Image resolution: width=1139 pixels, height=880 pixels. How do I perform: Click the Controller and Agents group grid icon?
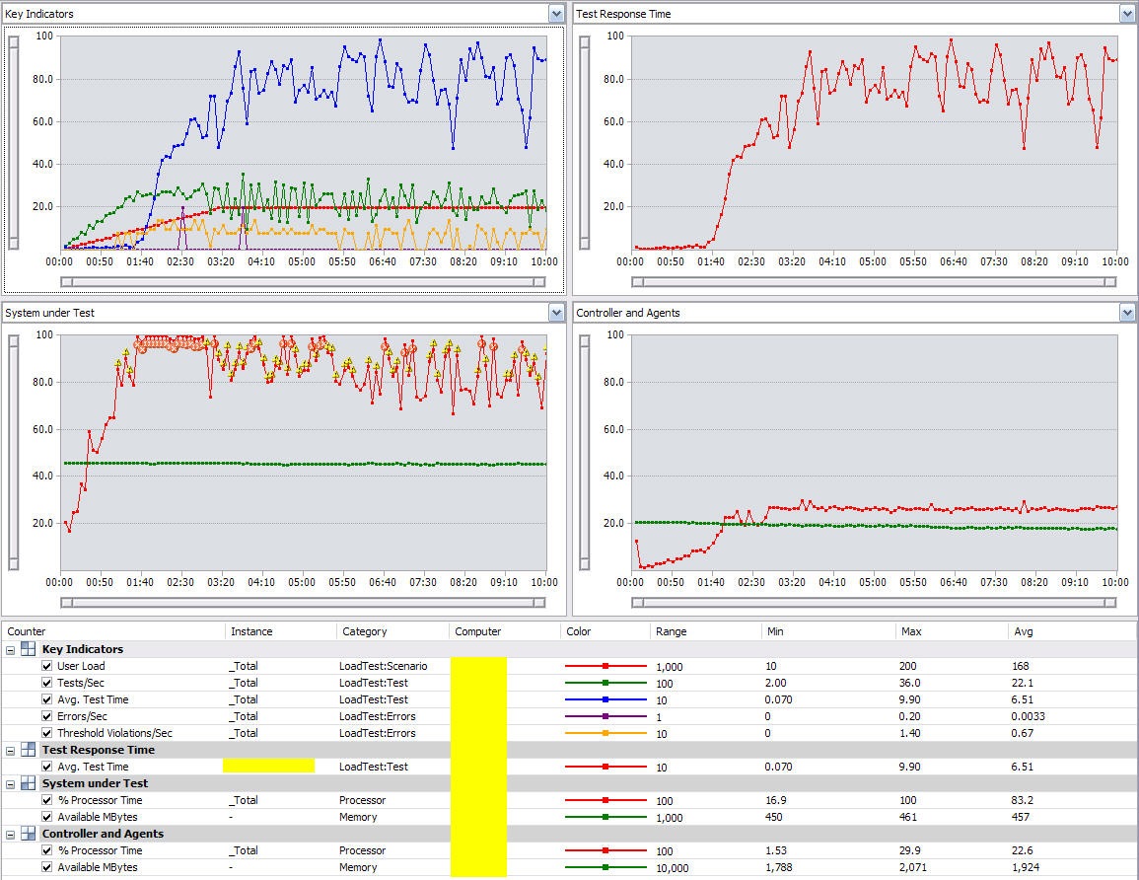click(28, 834)
